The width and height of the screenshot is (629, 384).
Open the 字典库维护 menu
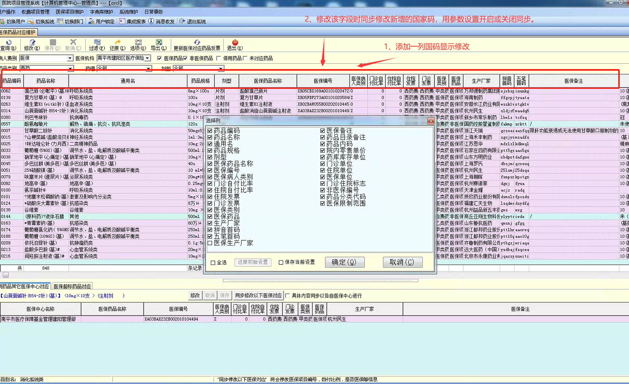click(x=101, y=12)
